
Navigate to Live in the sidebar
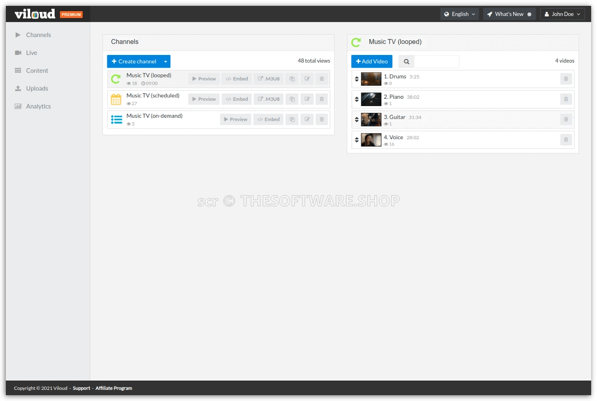tap(32, 53)
